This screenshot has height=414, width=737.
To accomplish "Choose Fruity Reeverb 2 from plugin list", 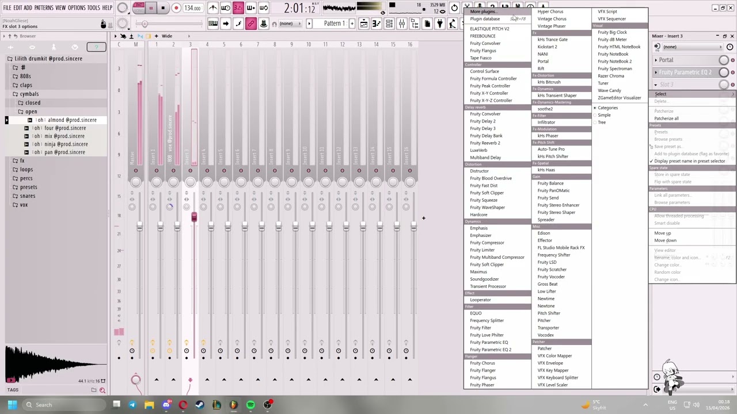I will point(485,143).
